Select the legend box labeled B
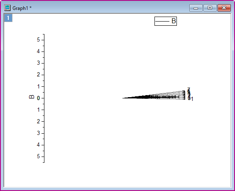This screenshot has height=191, width=235. click(166, 21)
